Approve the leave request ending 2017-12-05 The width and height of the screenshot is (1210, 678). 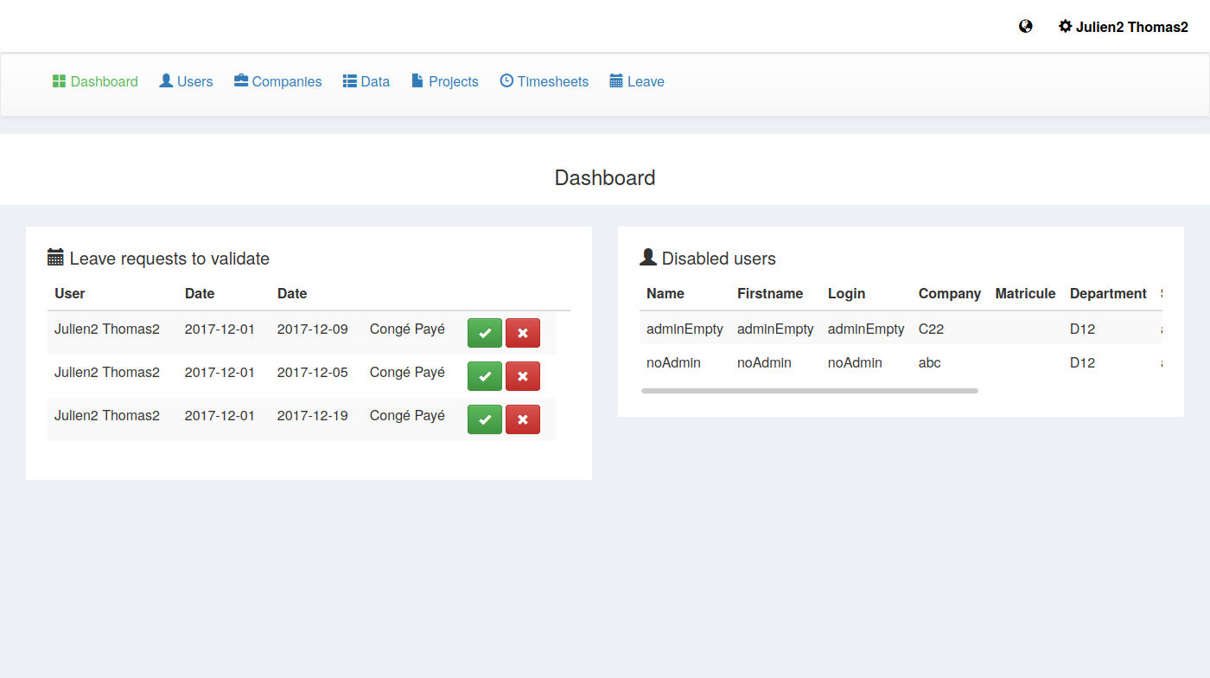(484, 376)
